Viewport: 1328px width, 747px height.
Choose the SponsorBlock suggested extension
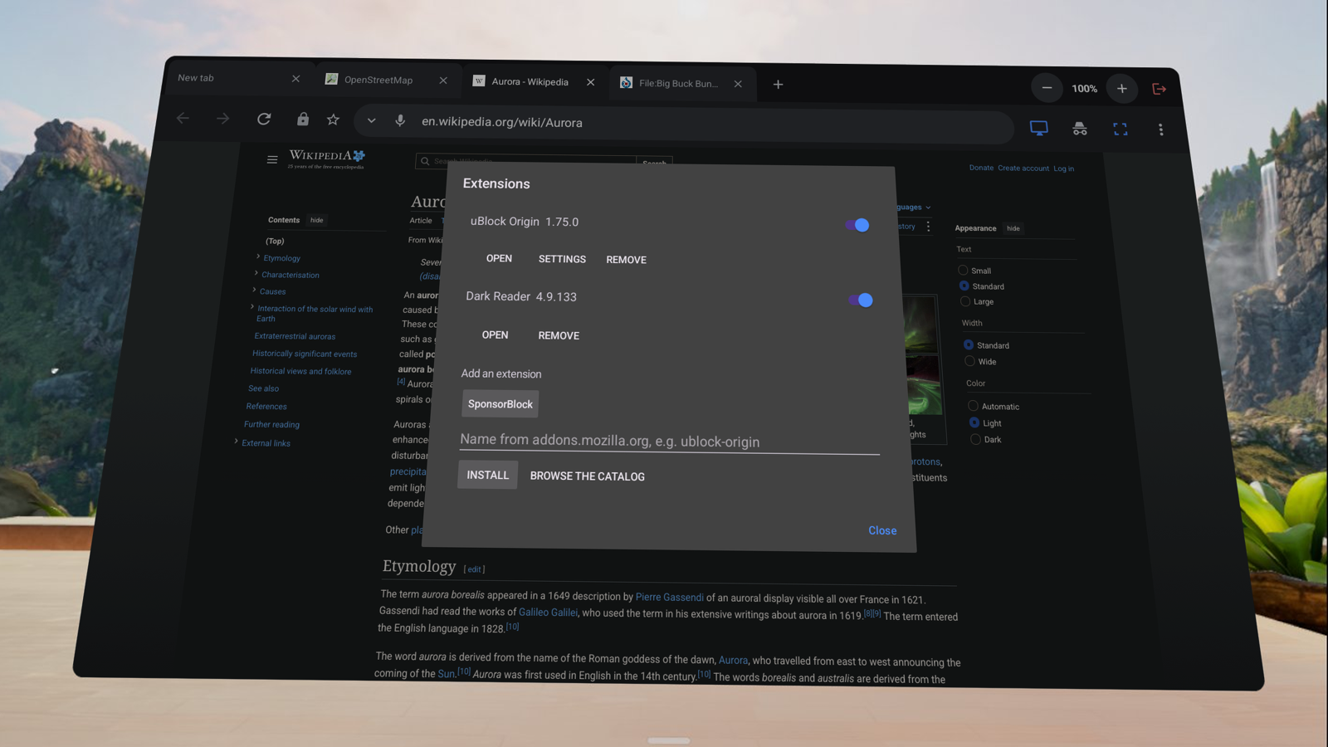(x=500, y=404)
